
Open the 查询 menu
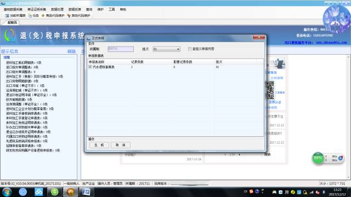[x=89, y=9]
